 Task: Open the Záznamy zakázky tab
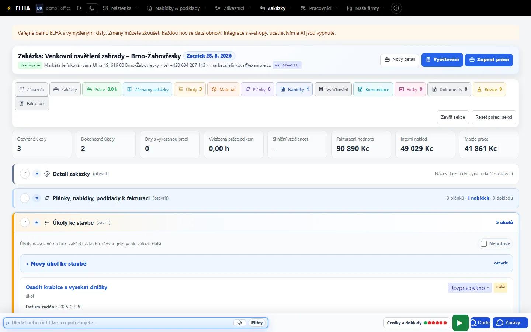pyautogui.click(x=147, y=89)
